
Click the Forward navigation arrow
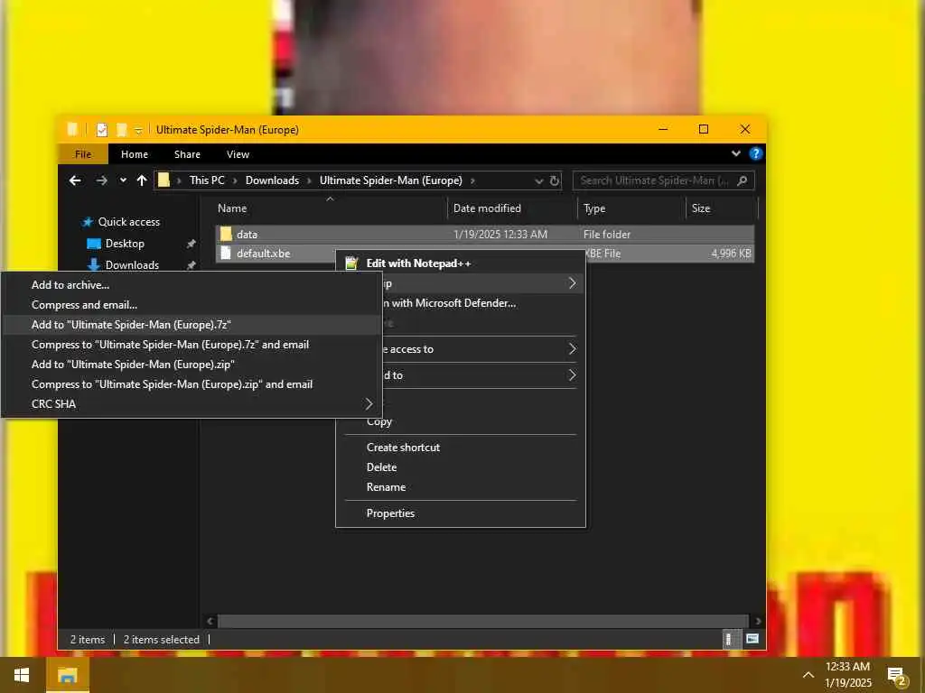[101, 180]
